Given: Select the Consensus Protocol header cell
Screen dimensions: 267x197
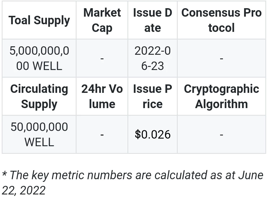Looking at the screenshot, I should click(221, 20).
